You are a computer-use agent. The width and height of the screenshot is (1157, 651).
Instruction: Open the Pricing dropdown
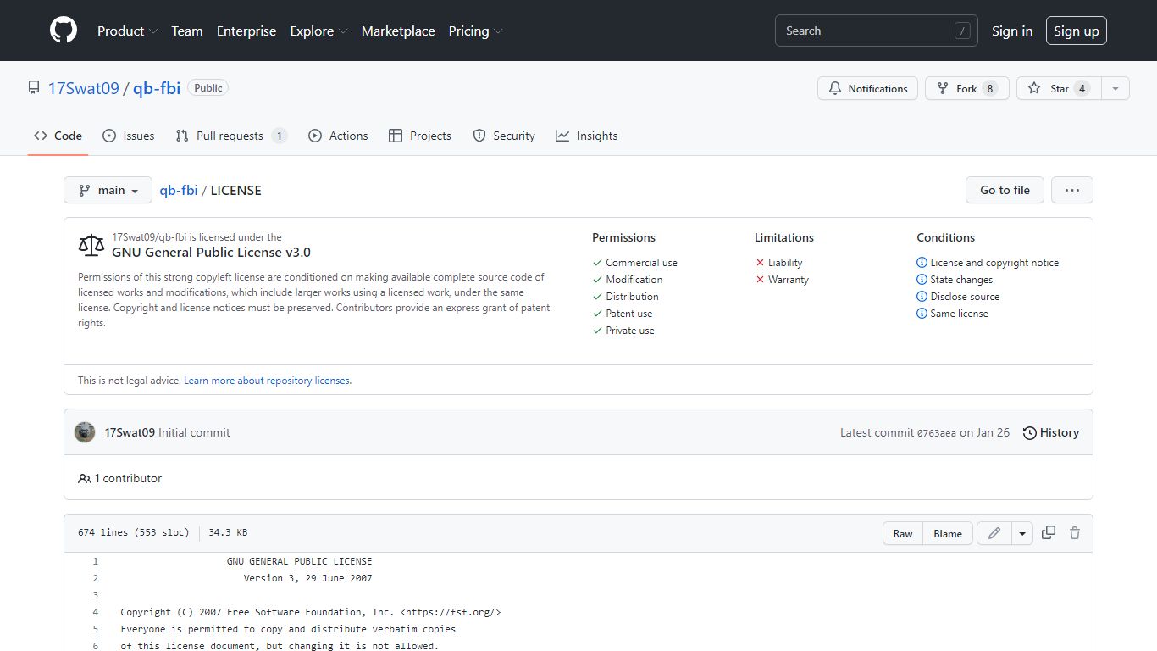tap(475, 31)
